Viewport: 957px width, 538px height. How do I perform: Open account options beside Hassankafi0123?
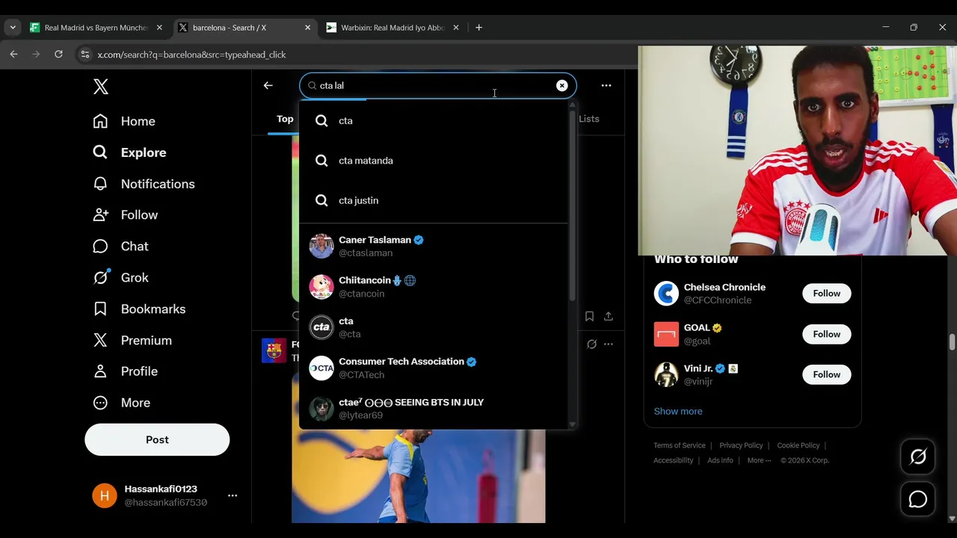233,495
